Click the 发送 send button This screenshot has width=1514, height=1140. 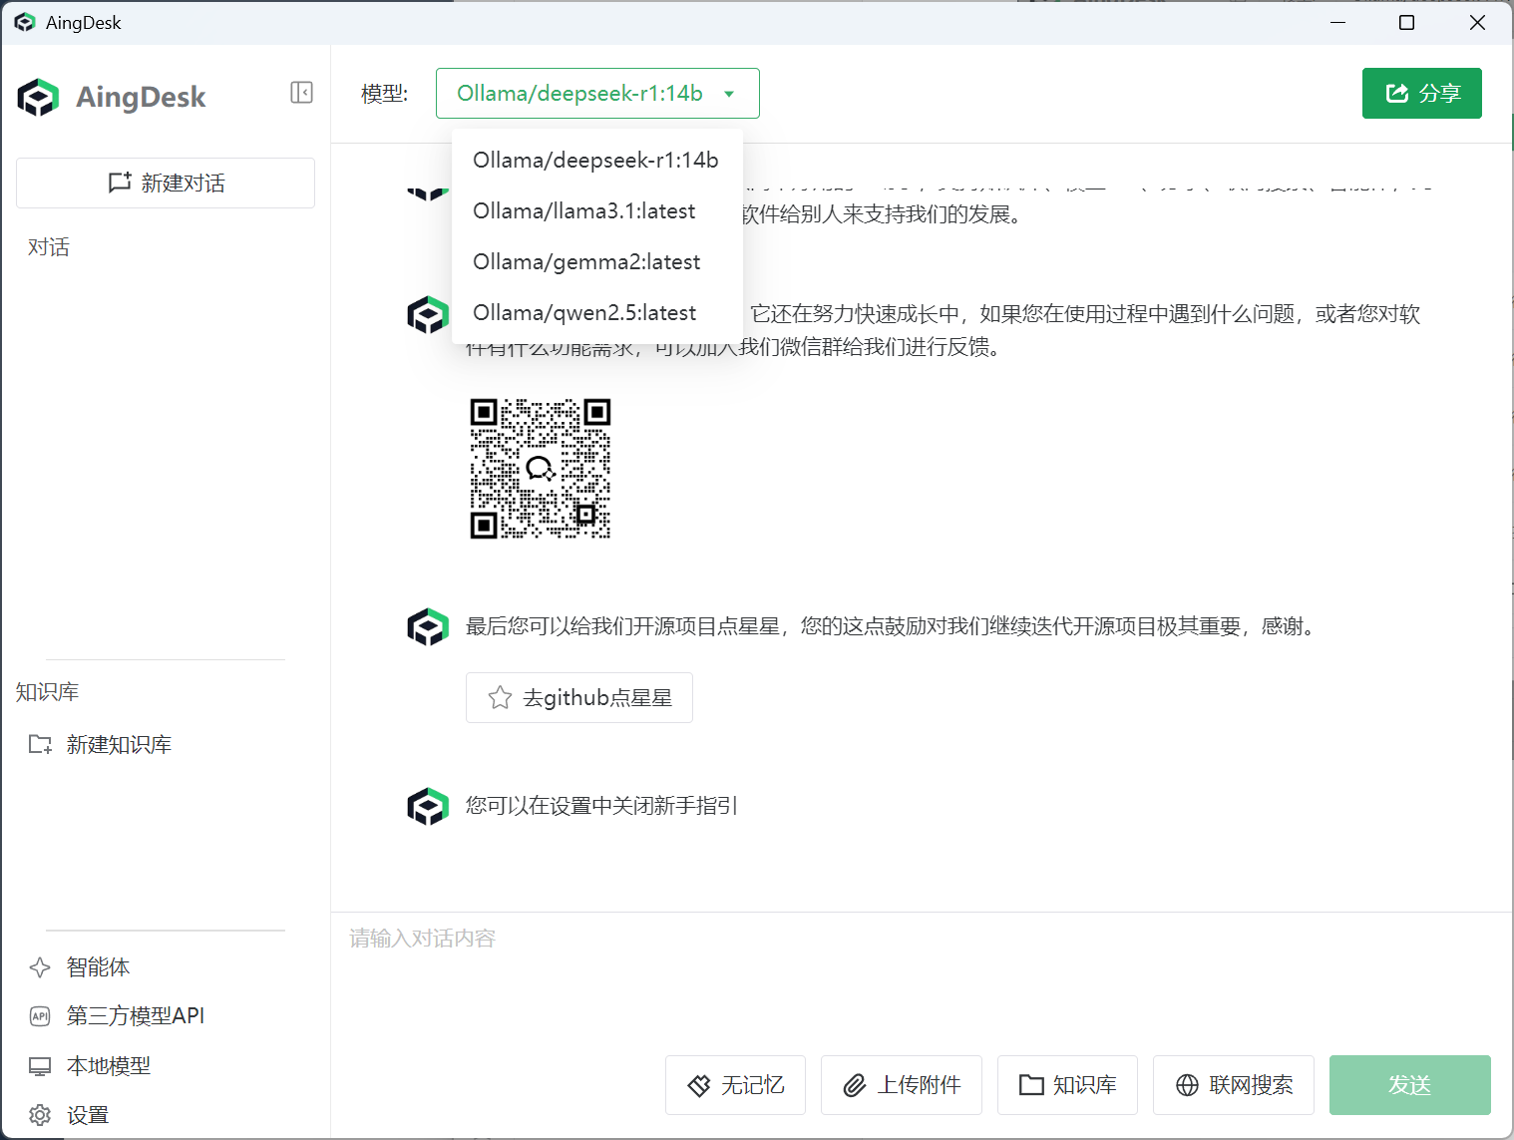[1410, 1085]
